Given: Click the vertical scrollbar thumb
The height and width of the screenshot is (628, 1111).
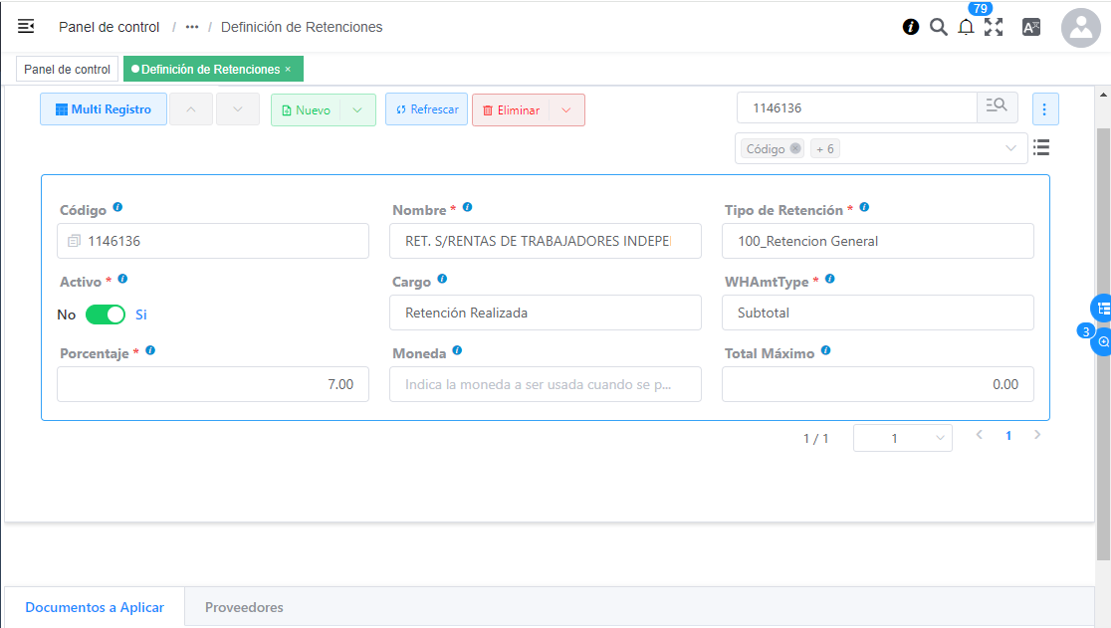Looking at the screenshot, I should click(1103, 343).
